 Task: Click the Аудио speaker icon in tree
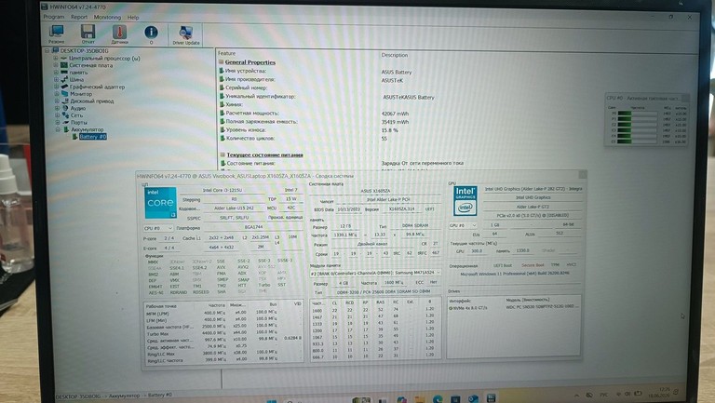65,108
